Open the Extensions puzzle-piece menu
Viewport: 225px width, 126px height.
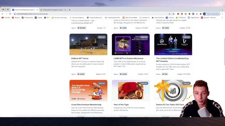(x=200, y=14)
